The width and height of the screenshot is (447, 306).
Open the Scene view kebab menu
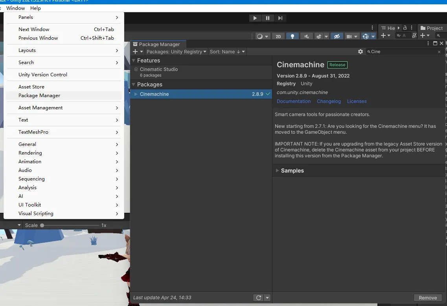point(372,28)
